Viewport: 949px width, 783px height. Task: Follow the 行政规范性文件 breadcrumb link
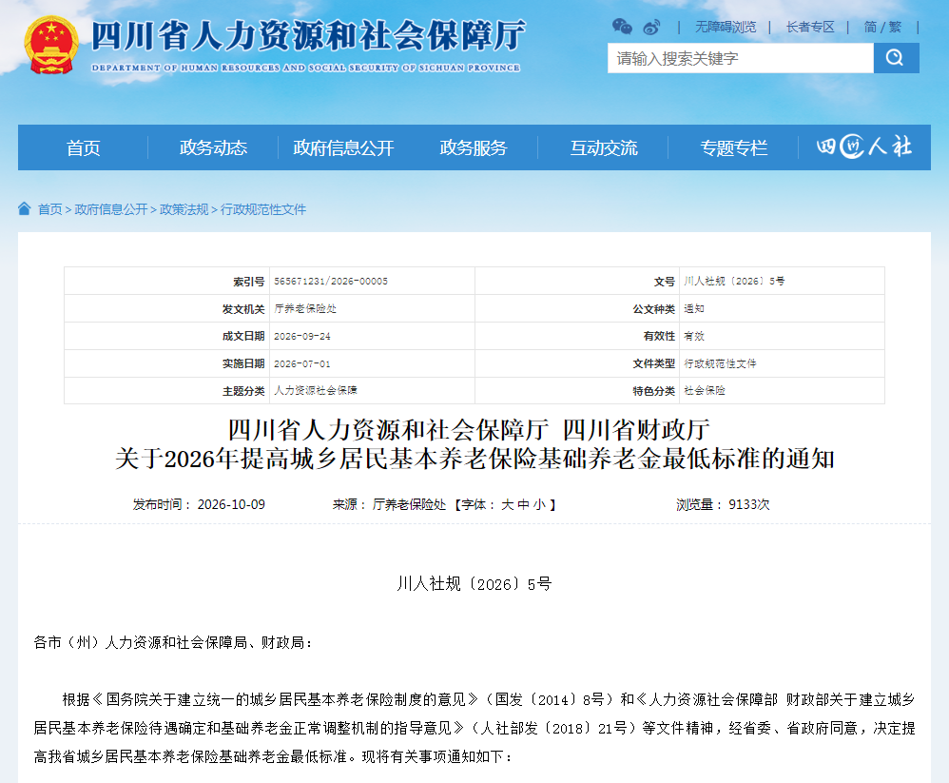[x=263, y=209]
